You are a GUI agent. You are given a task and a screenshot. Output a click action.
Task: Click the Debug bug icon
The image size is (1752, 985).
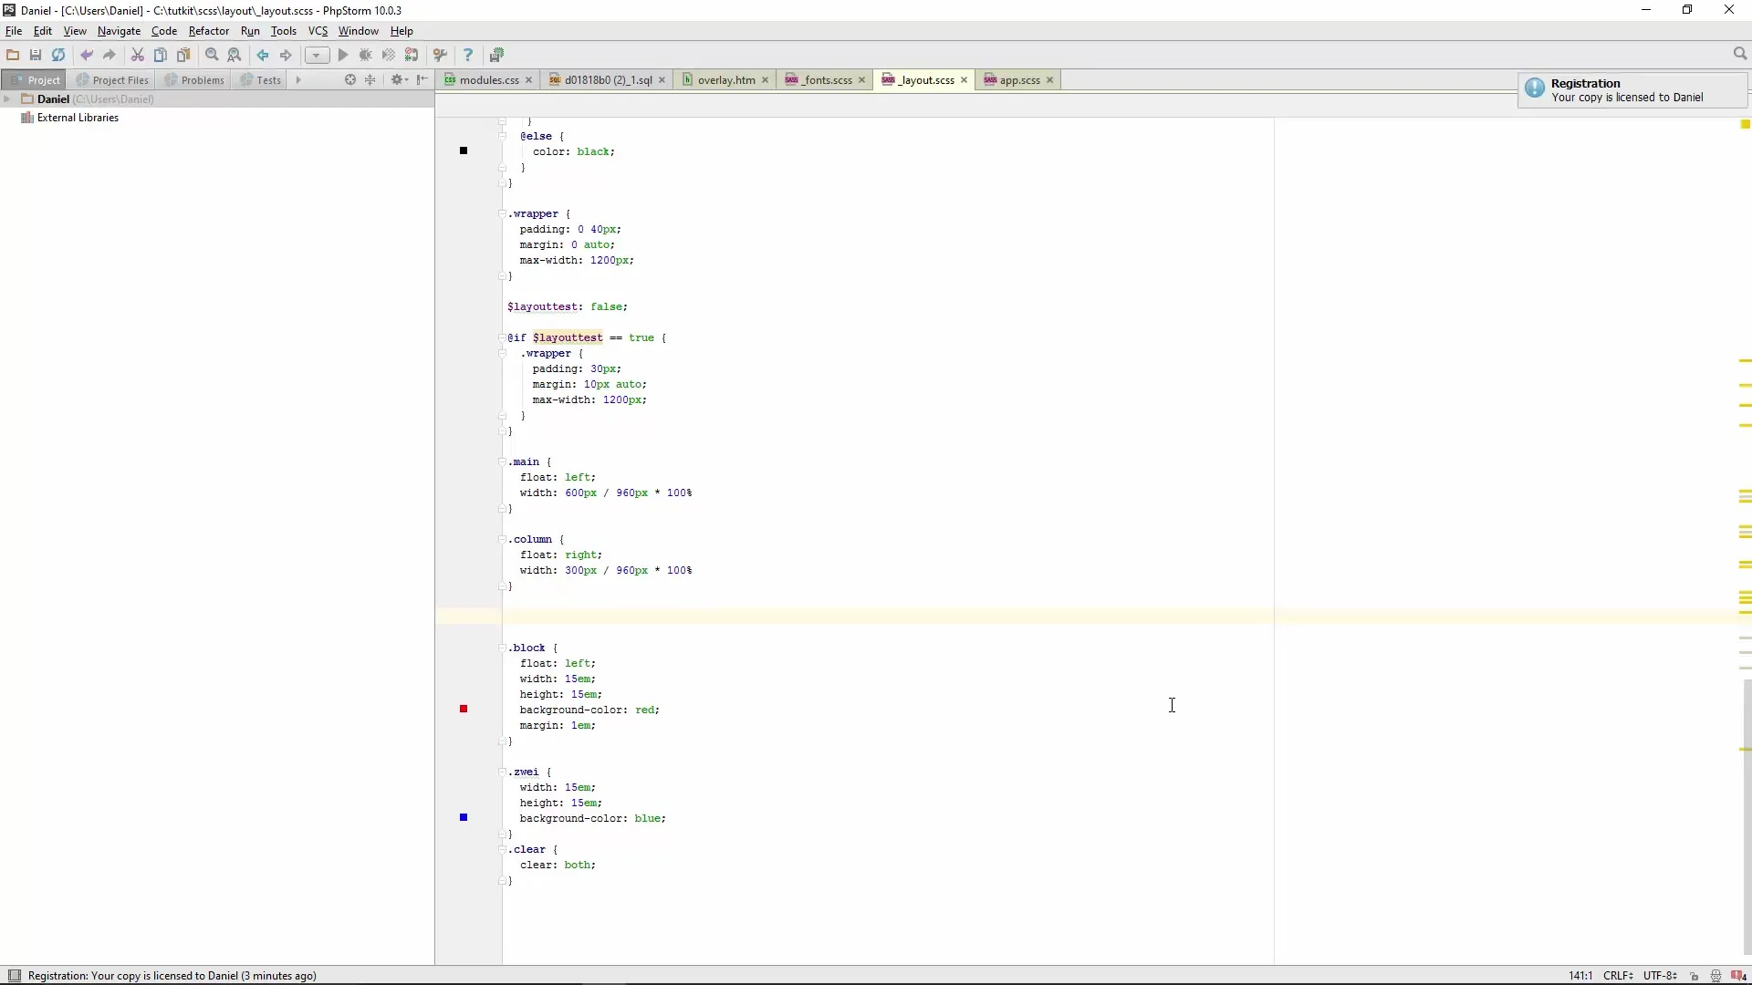[366, 55]
